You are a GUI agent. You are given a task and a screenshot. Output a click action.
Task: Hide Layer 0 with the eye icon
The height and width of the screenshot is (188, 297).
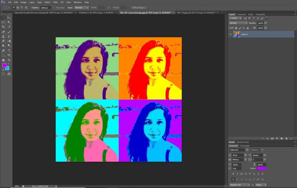pyautogui.click(x=230, y=34)
